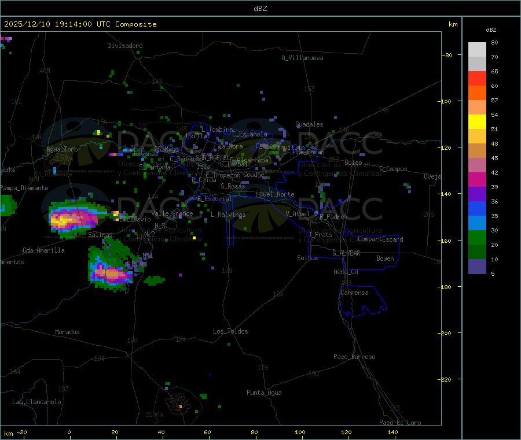
Task: Click the R_Padre map label
Action: (332, 217)
